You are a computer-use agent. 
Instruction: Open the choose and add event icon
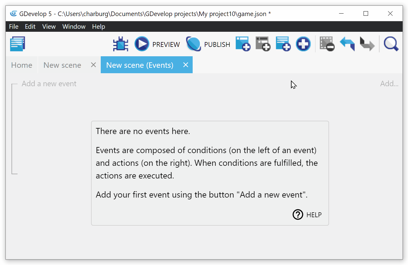[x=303, y=44]
